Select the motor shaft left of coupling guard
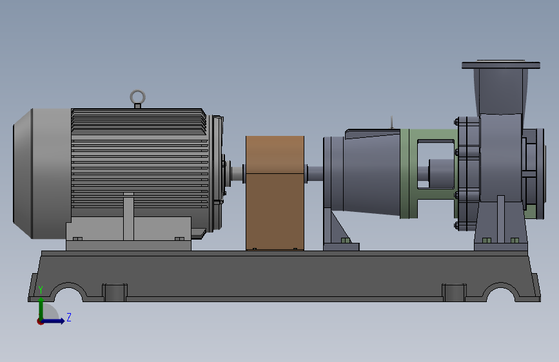Screen dimensions: 559x362 (237, 174)
